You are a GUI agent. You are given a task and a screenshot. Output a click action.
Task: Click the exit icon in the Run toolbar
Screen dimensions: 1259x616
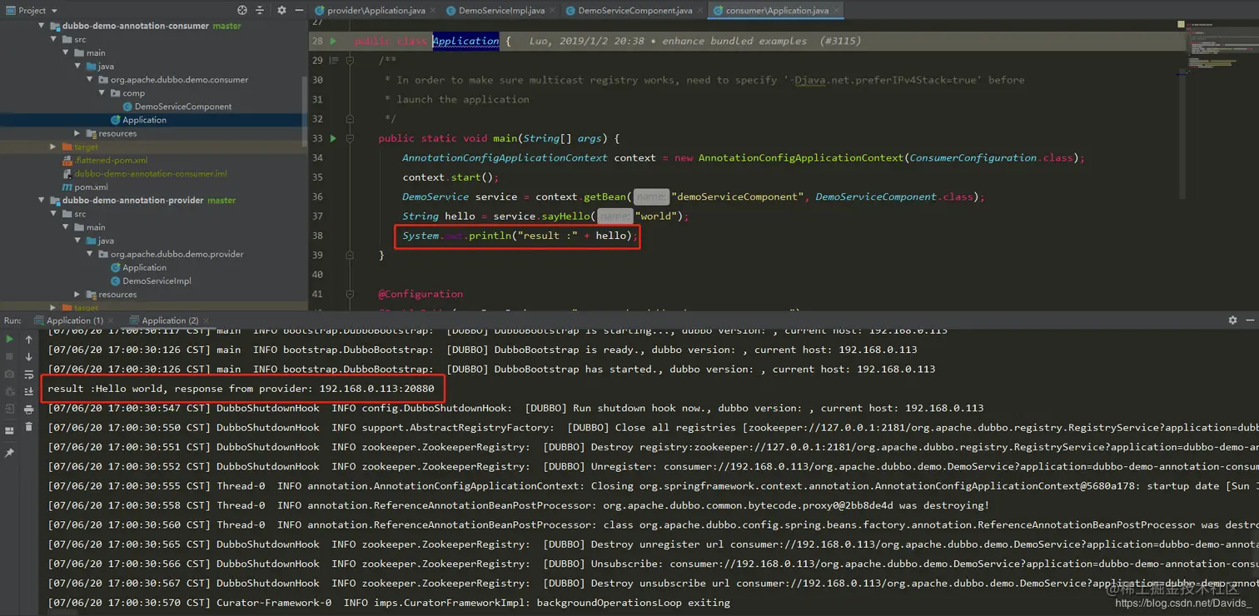point(9,409)
